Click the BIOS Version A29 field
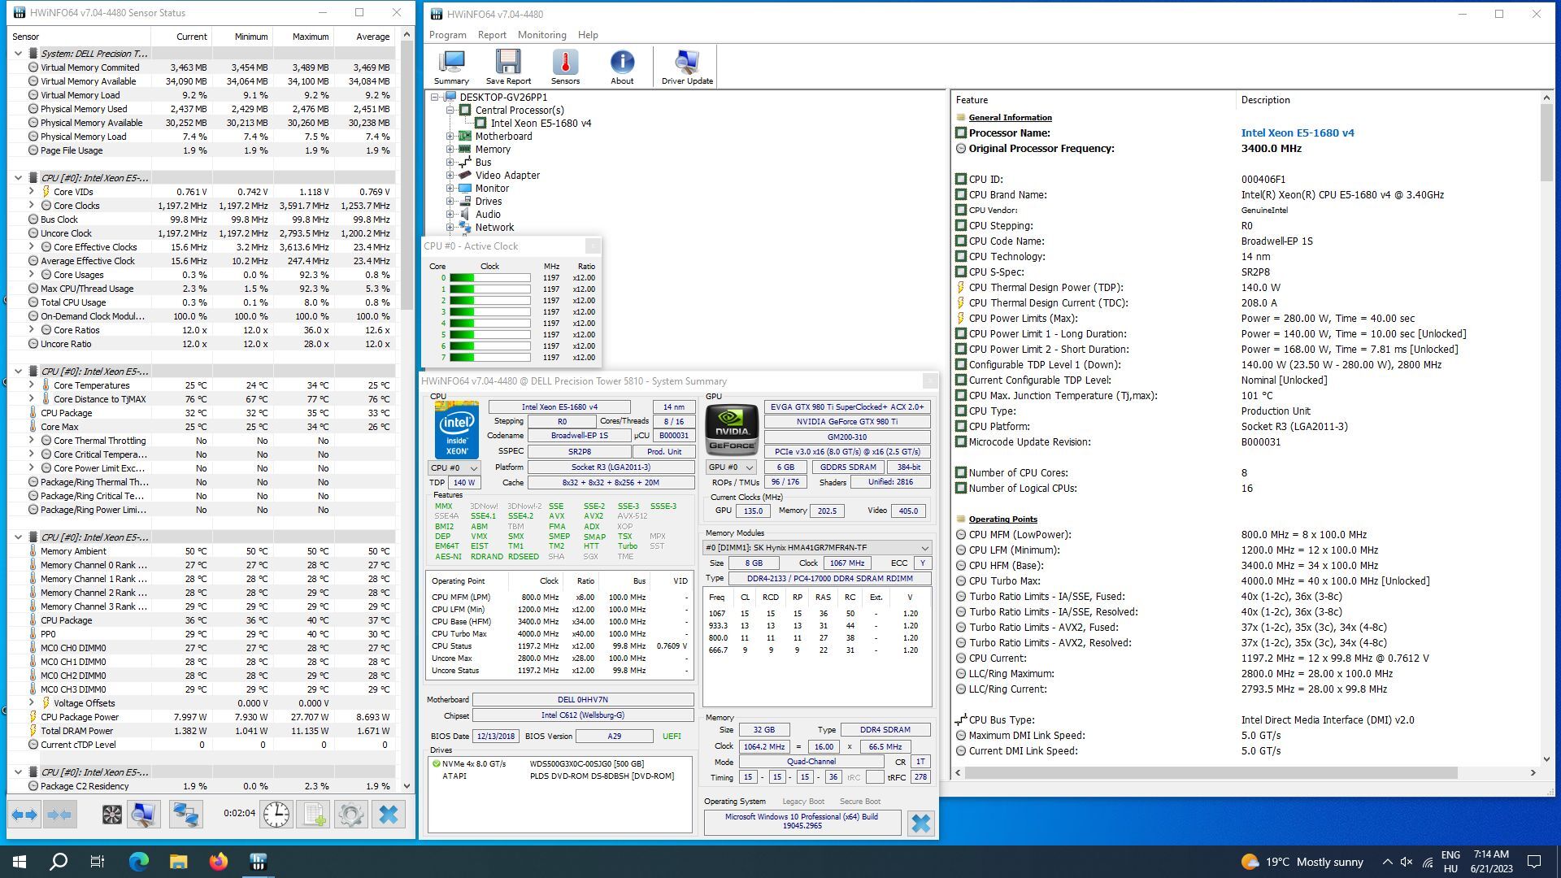 click(614, 737)
